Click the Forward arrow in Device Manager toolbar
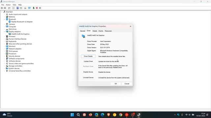Image resolution: width=211 pixels, height=118 pixels. coord(5,8)
